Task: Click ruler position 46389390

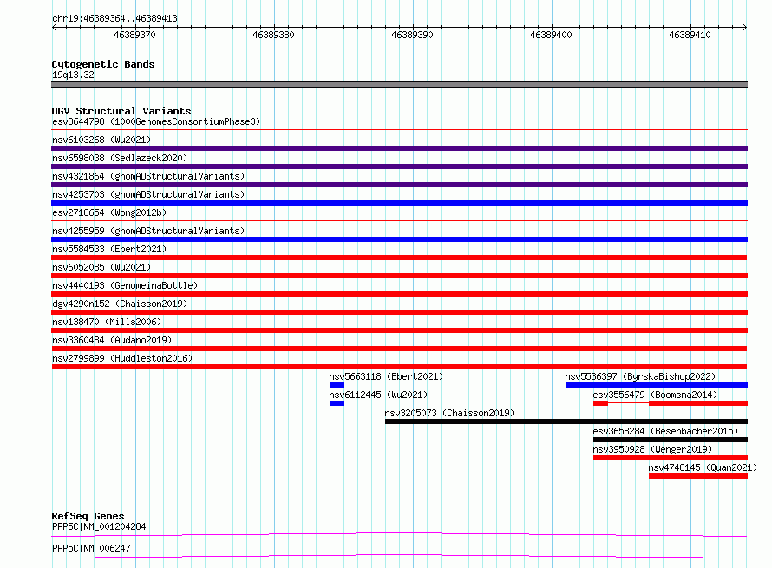Action: coord(413,35)
